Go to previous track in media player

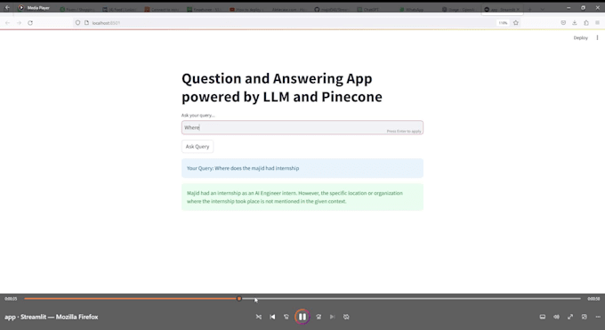272,317
